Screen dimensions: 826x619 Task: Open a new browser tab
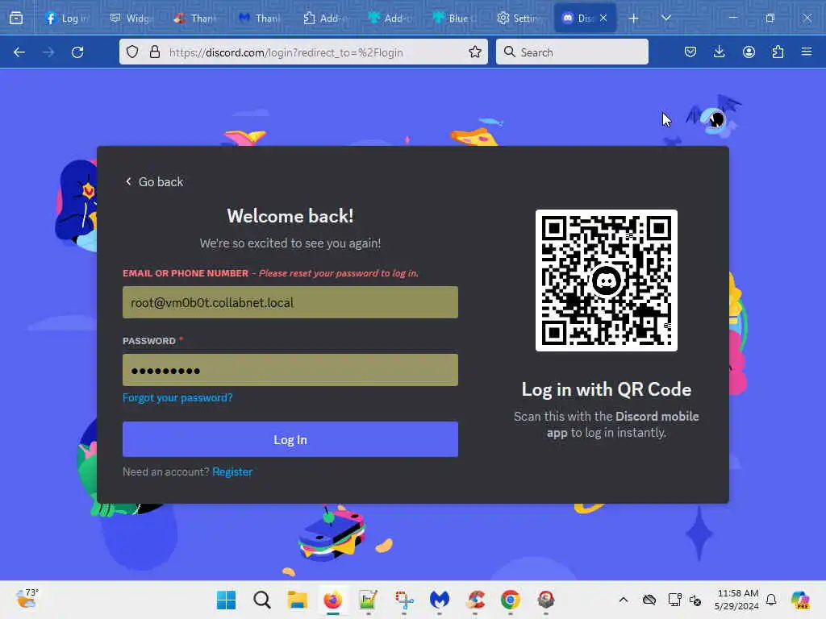634,19
